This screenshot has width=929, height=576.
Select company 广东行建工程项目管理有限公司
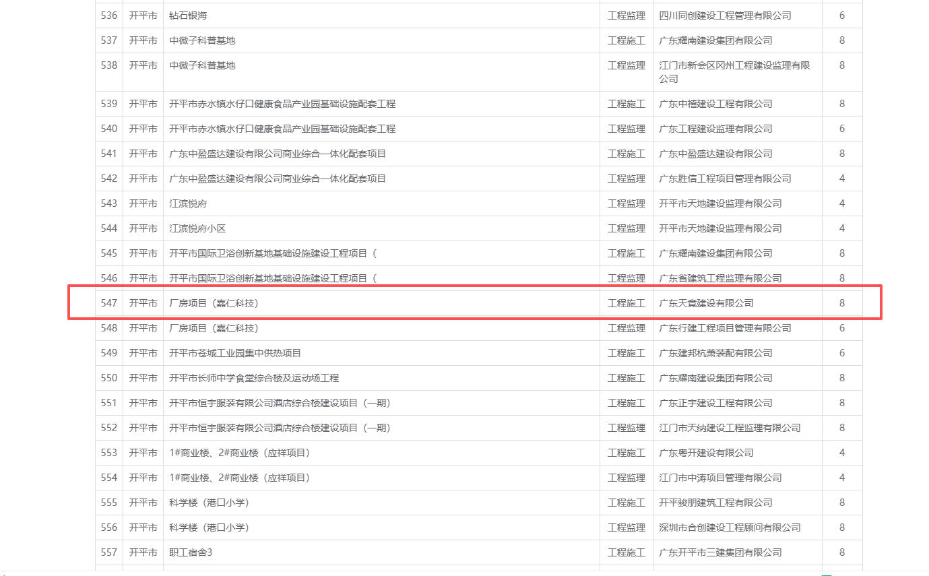point(725,328)
